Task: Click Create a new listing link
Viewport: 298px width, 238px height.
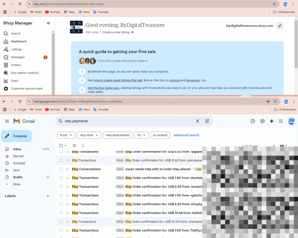Action: (118, 32)
